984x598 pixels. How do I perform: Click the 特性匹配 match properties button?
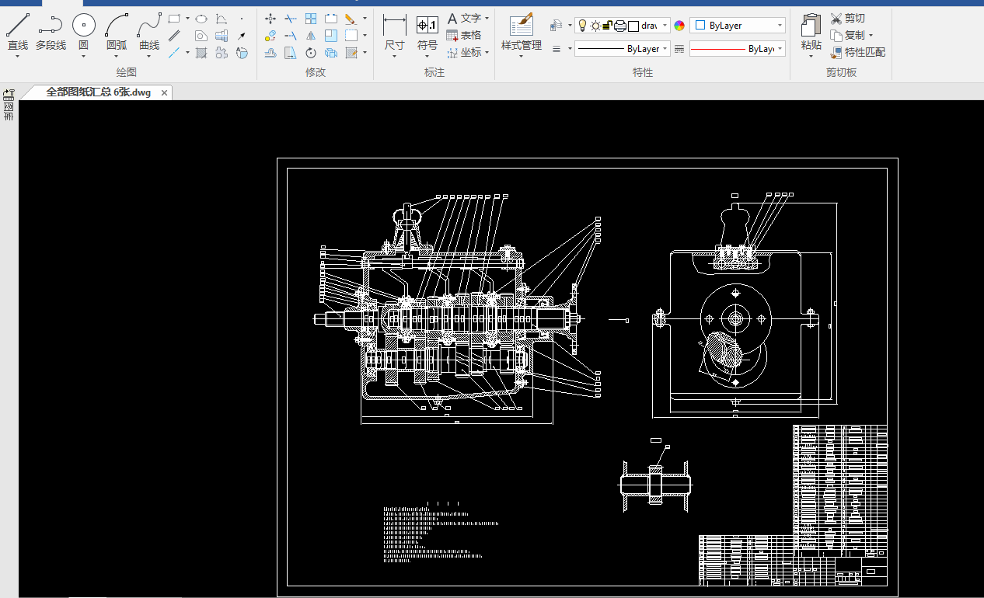857,52
